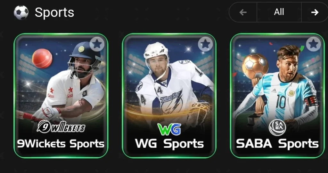Advance to next providers with the right arrow
The width and height of the screenshot is (328, 173).
pos(315,12)
